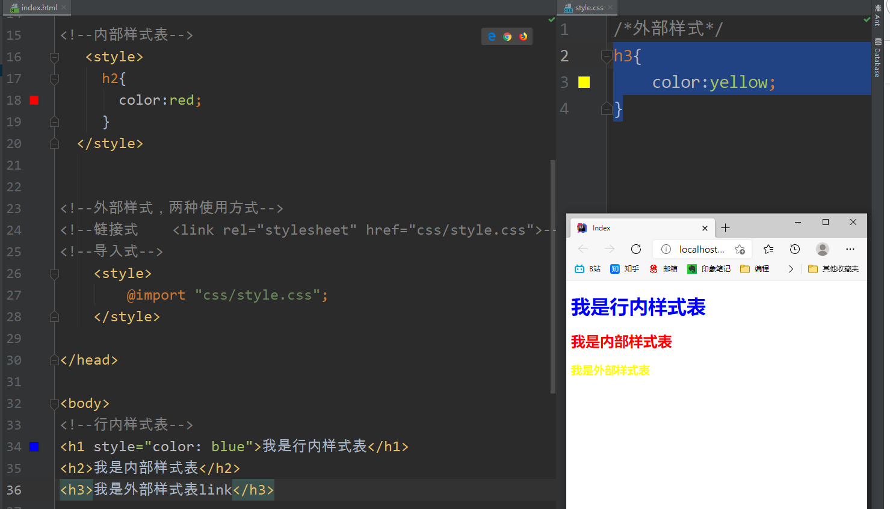This screenshot has width=890, height=509.
Task: Collapse the h3 rule in style.css
Action: [x=607, y=56]
